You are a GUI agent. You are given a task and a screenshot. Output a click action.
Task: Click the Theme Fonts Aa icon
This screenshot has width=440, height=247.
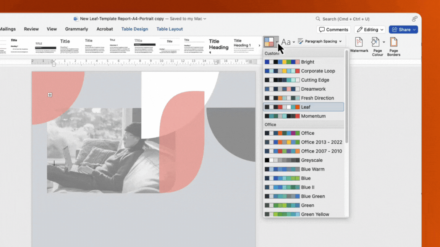point(285,42)
